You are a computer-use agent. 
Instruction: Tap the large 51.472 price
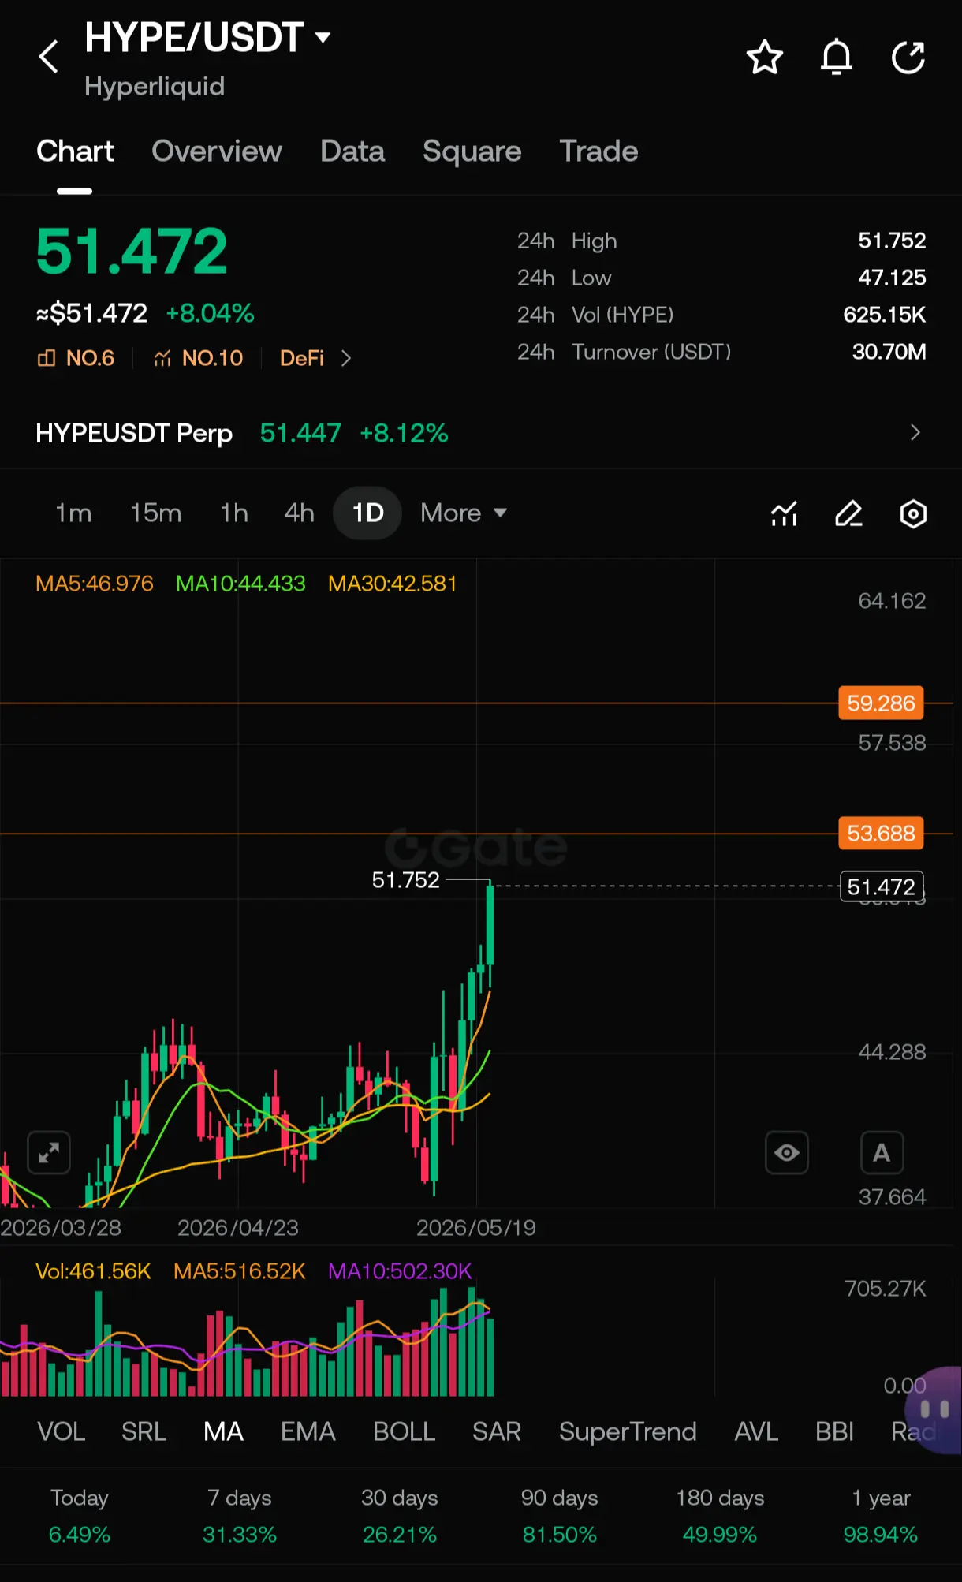click(x=132, y=252)
